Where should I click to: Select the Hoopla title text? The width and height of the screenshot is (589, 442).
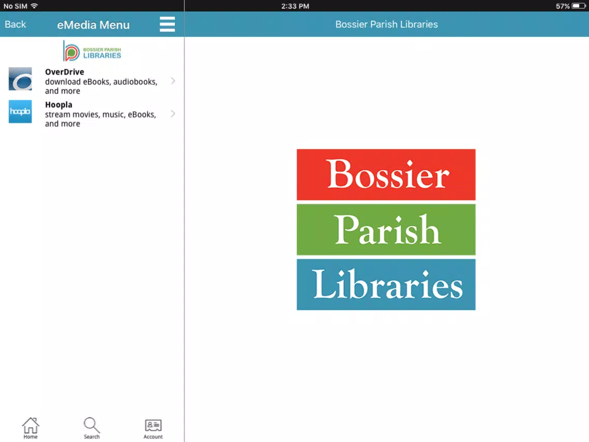[59, 104]
